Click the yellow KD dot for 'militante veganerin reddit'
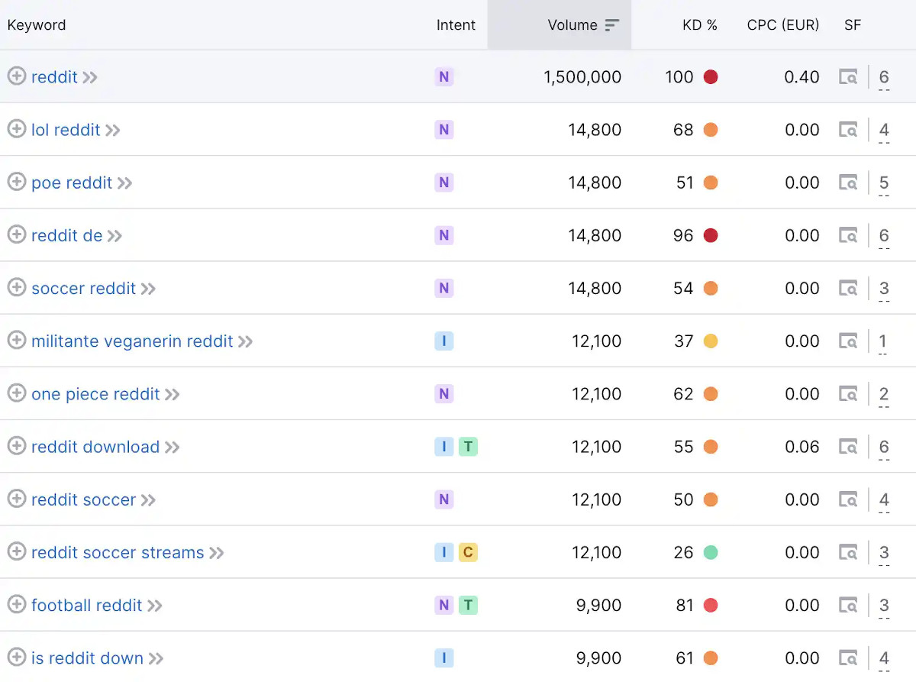Viewport: 916px width, 682px height. click(711, 341)
